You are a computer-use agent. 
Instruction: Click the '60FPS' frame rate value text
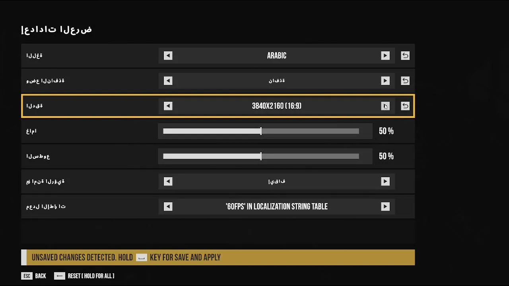[276, 207]
